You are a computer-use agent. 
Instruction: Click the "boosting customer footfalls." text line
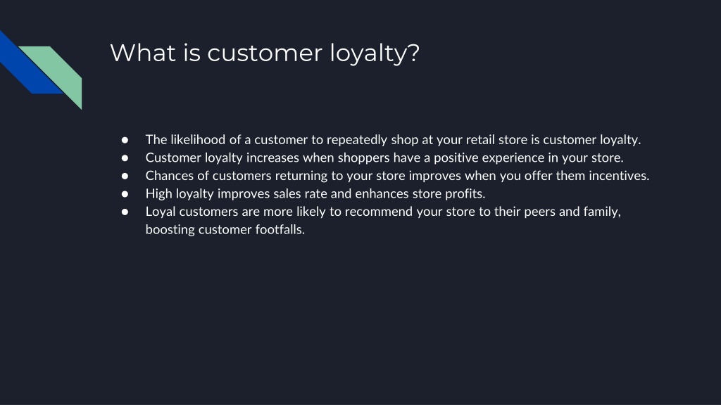pos(225,230)
